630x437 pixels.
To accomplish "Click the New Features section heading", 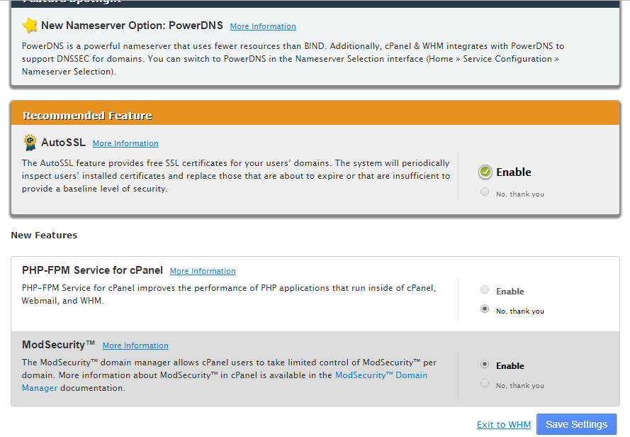I will (44, 235).
